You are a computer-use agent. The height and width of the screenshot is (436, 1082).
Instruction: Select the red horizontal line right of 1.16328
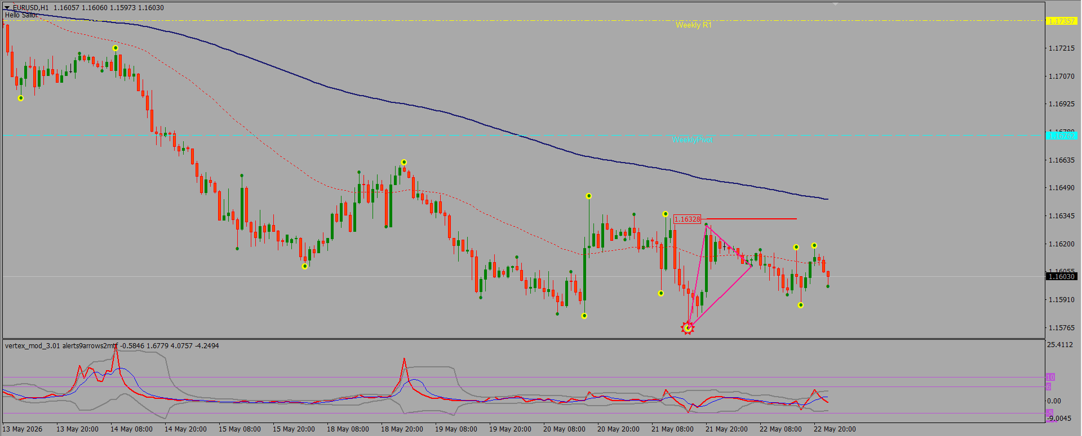coord(751,219)
